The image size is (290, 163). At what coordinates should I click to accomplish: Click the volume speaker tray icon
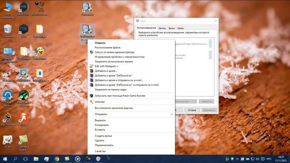click(x=257, y=159)
